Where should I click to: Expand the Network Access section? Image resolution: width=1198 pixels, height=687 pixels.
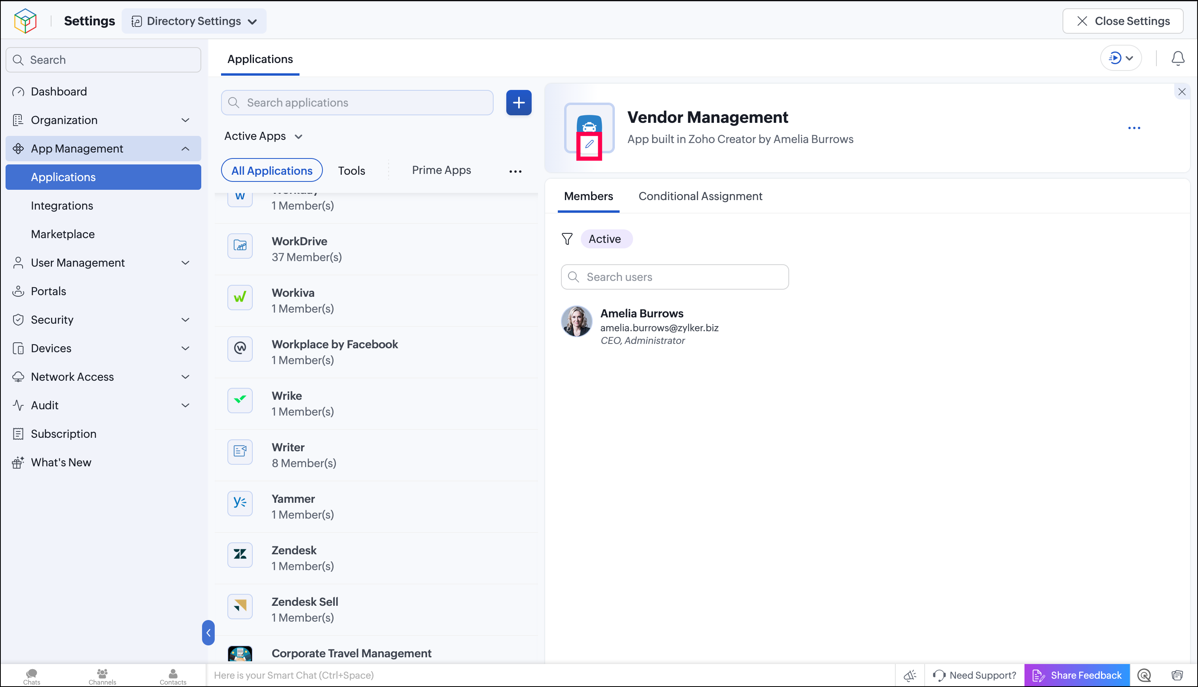103,376
